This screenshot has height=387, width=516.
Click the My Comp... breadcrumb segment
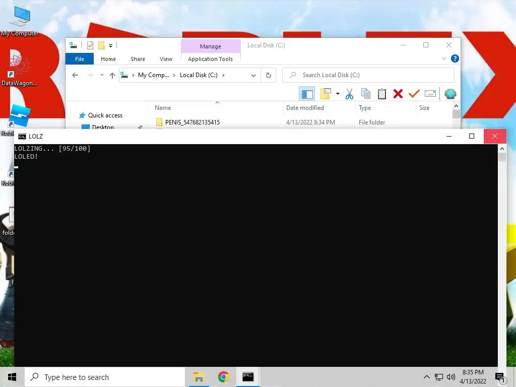click(x=154, y=75)
